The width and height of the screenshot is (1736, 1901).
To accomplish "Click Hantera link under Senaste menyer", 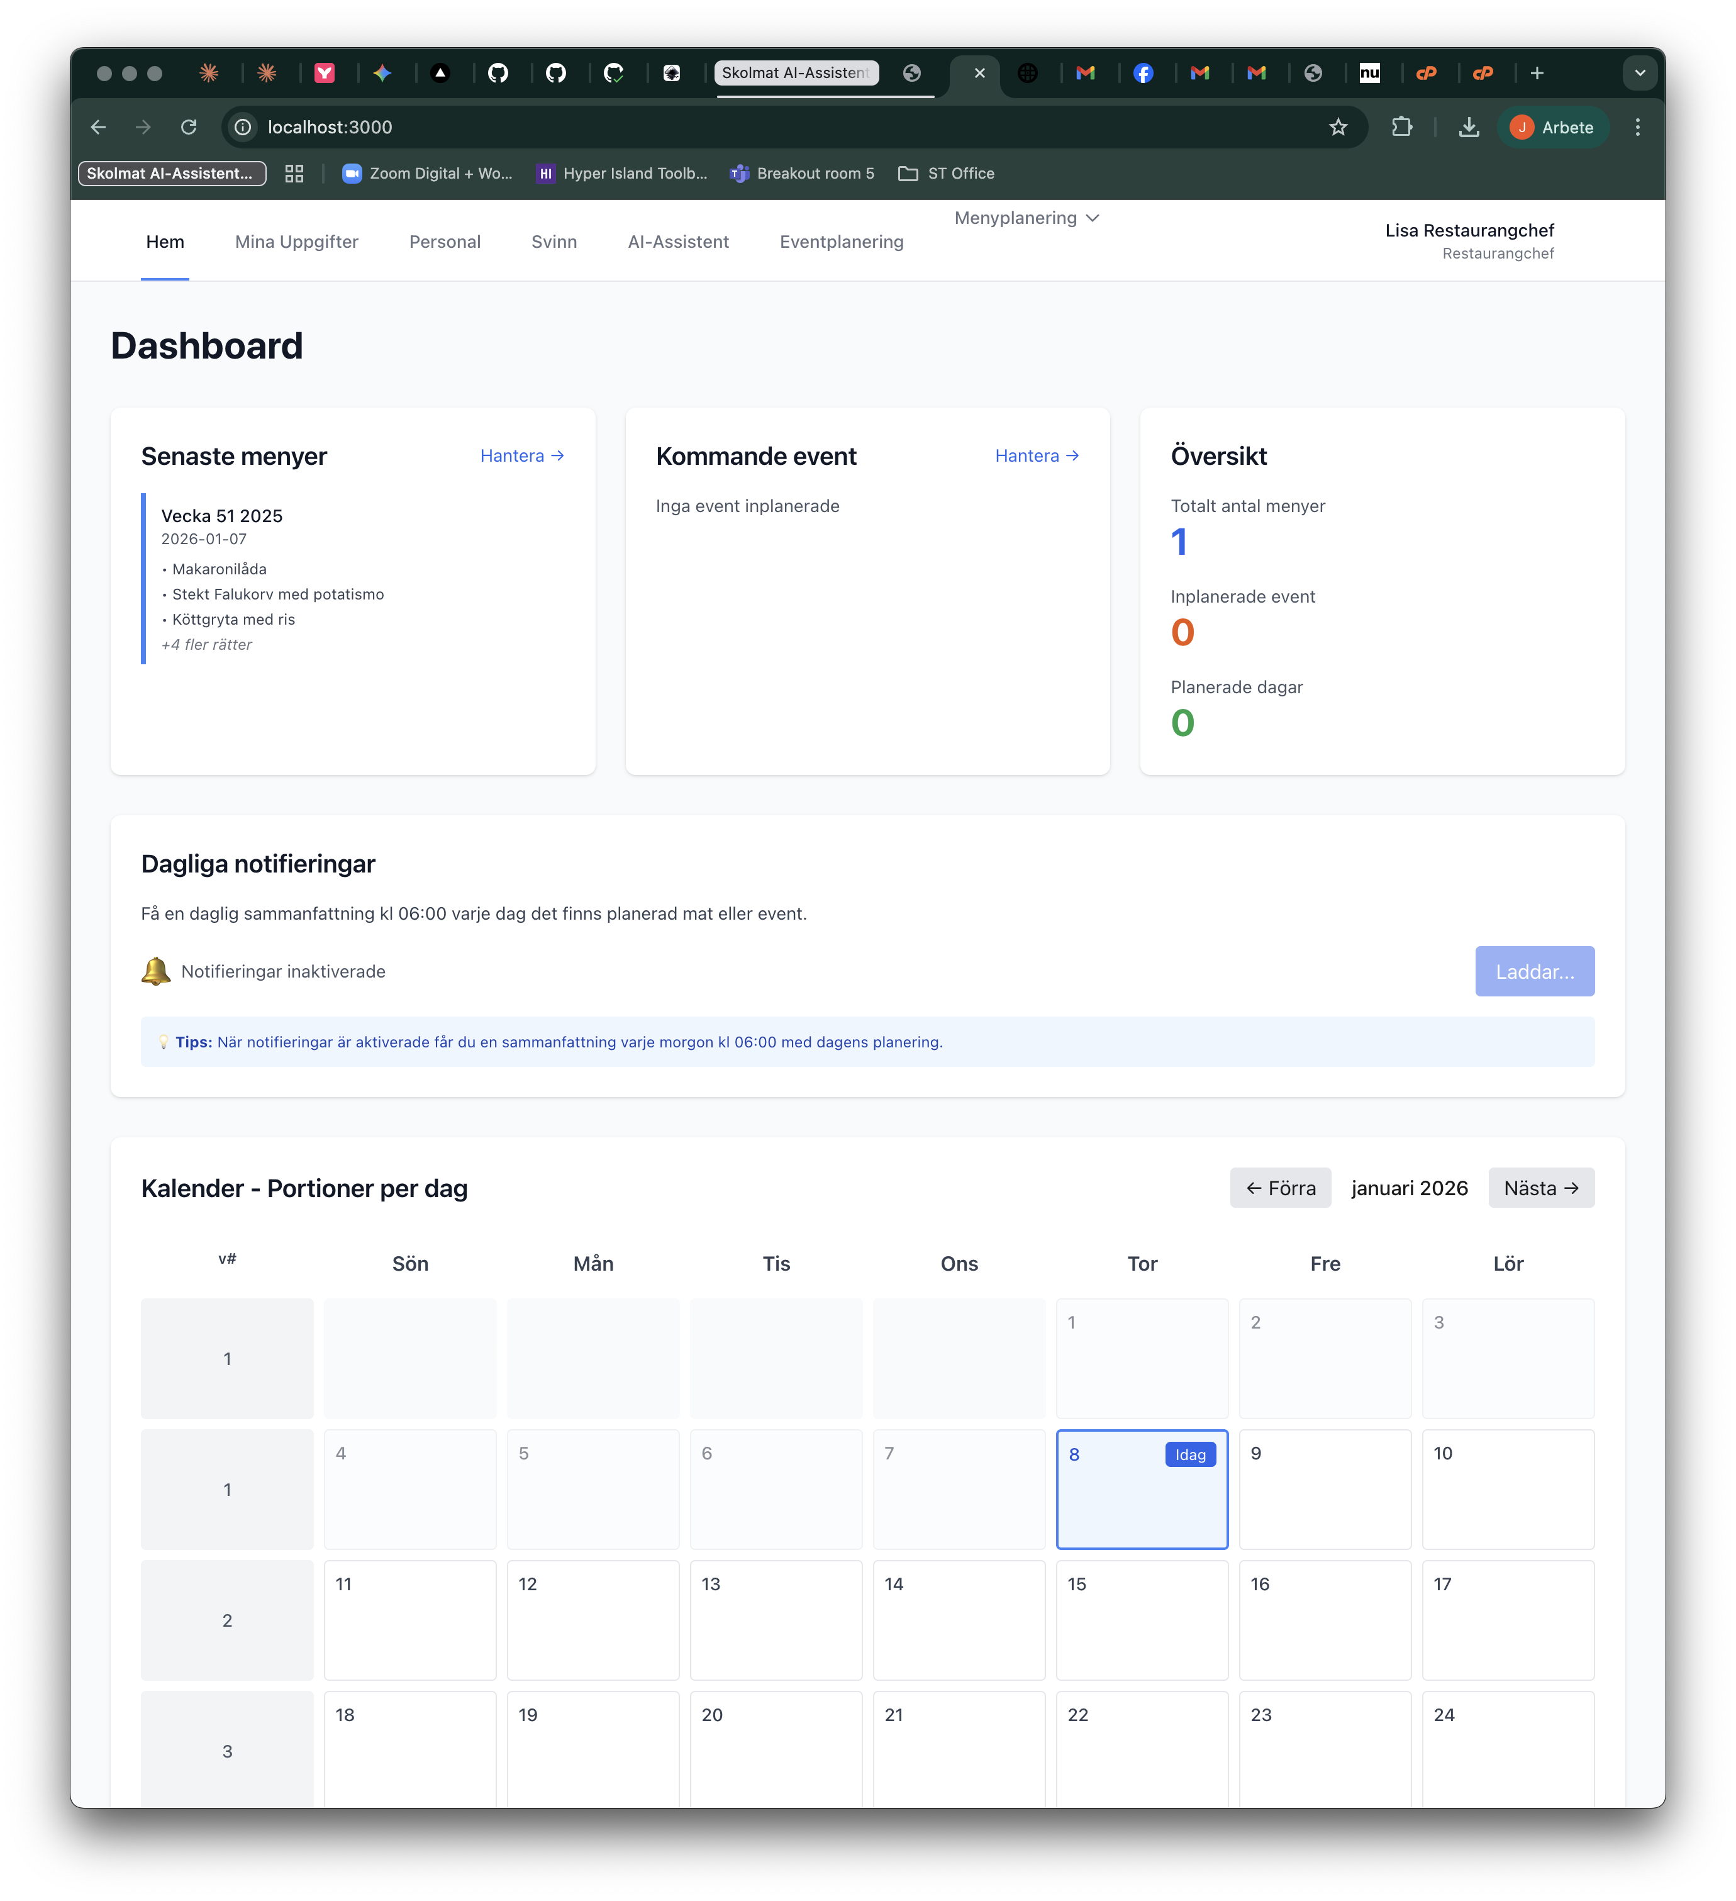I will click(x=521, y=457).
